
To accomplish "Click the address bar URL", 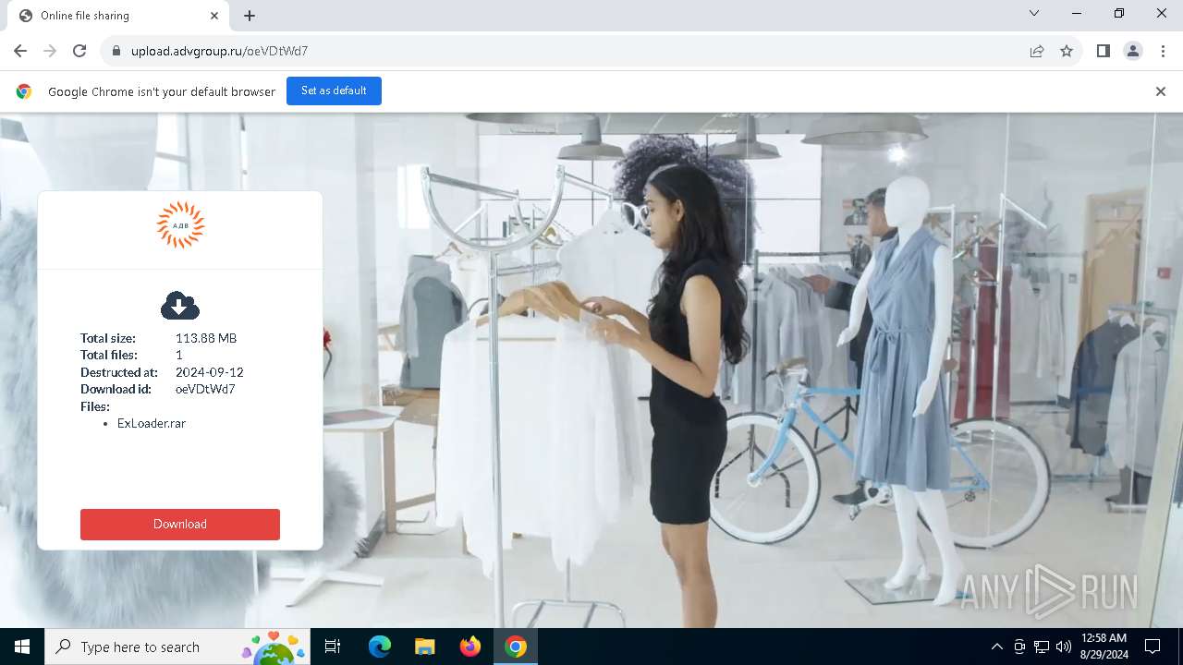I will 219,51.
